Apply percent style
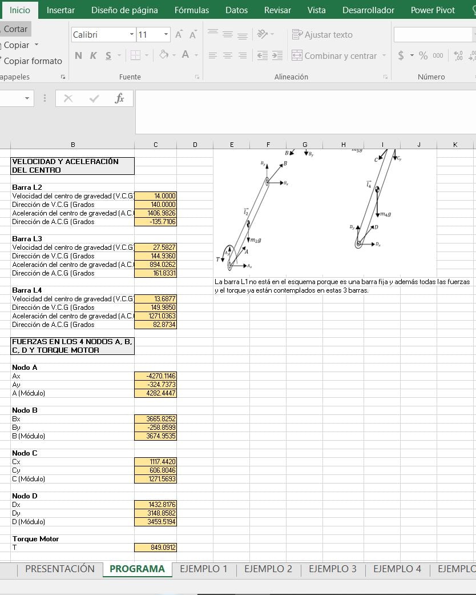Viewport: 476px width, 595px height. coord(423,56)
